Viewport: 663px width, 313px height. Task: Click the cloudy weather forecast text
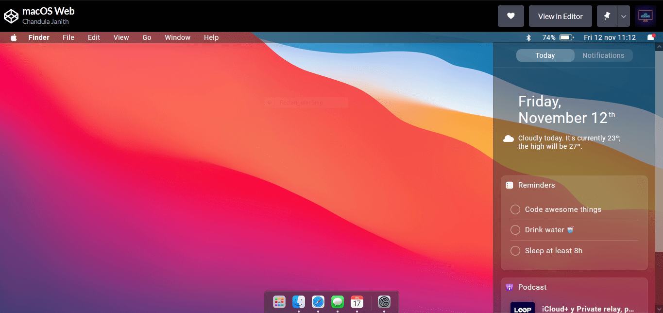pyautogui.click(x=569, y=142)
